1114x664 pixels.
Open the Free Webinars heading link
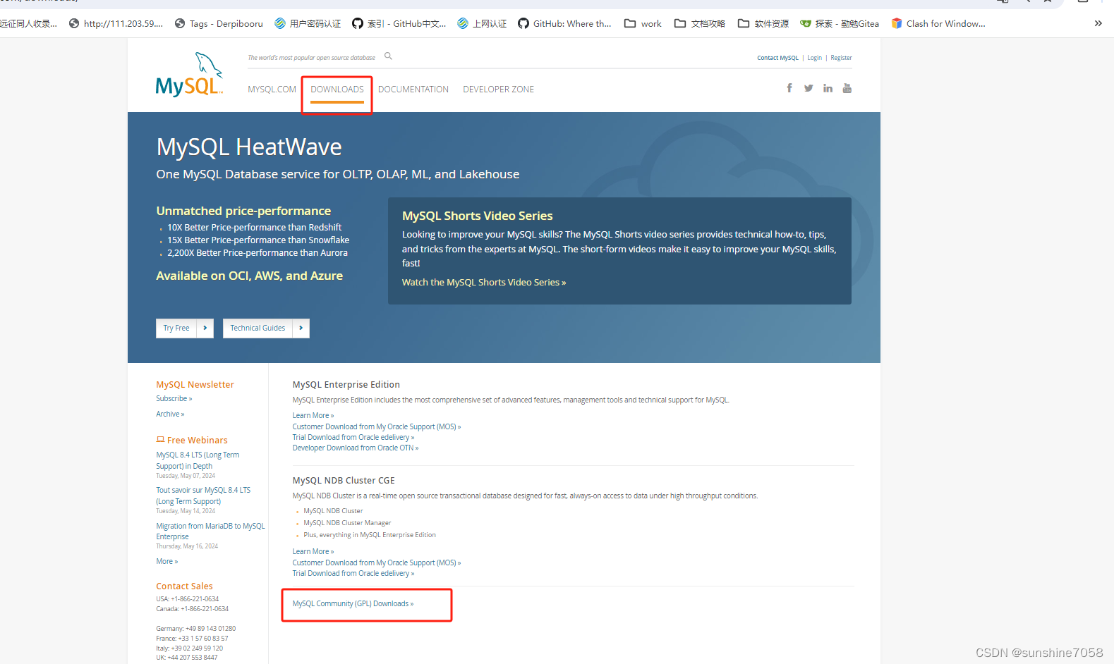point(192,440)
